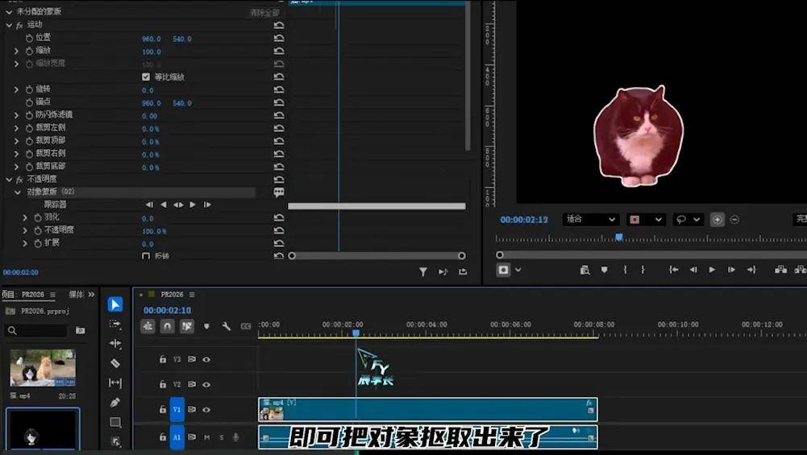Image resolution: width=807 pixels, height=455 pixels.
Task: Open the 适合 zoom level dropdown
Action: coord(591,219)
